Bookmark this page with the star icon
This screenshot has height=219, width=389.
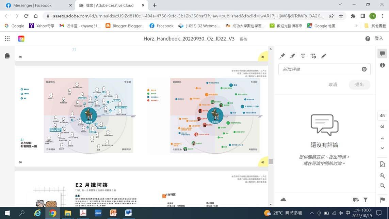coord(341,16)
